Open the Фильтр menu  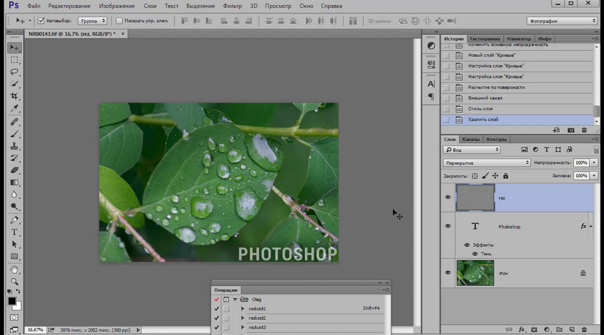[232, 6]
